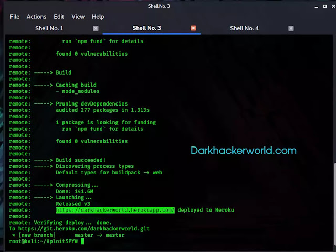Click 'Discovering process types' text
The image size is (336, 252).
(x=94, y=166)
